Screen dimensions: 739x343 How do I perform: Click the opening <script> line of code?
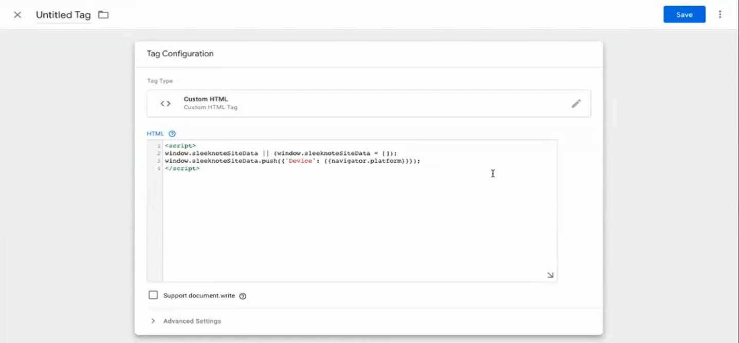point(180,146)
